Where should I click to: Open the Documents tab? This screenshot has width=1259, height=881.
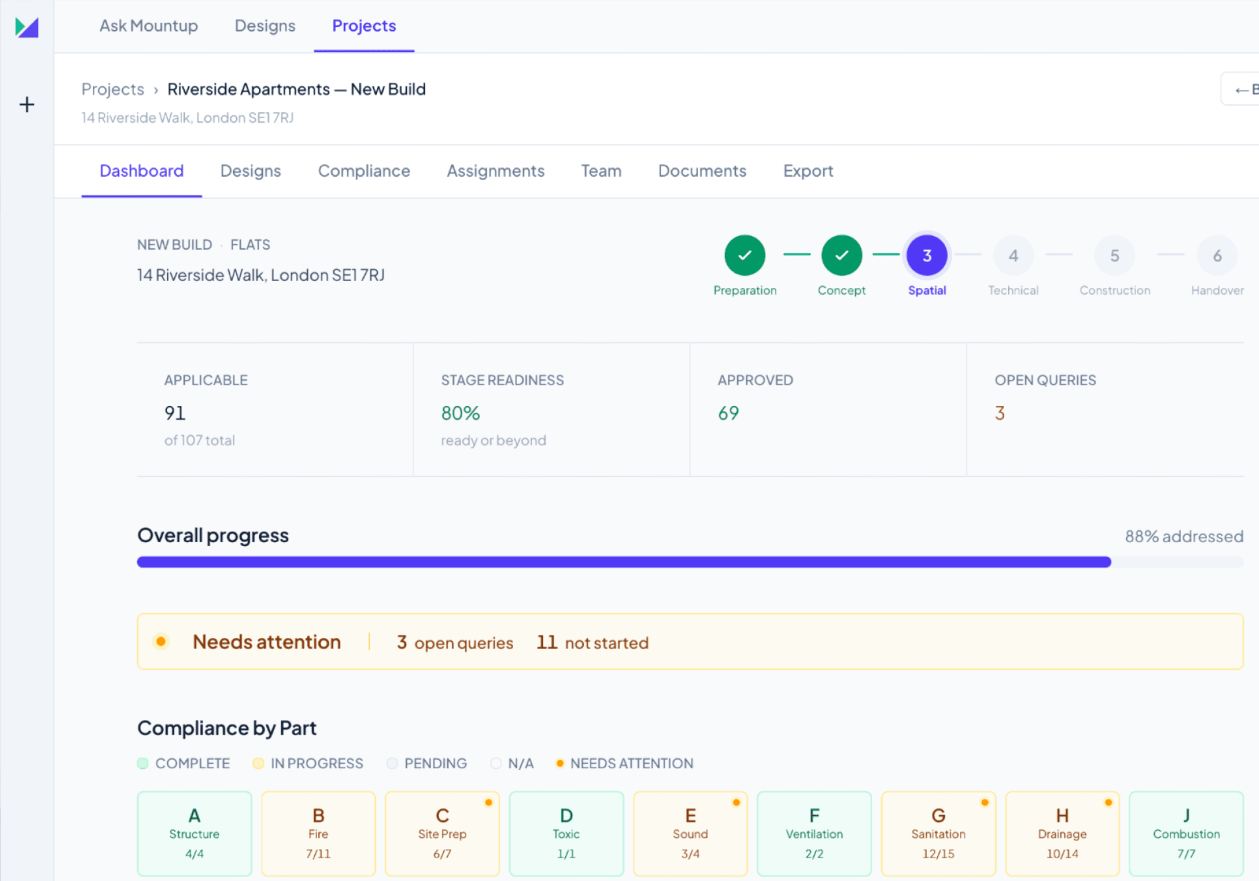[x=703, y=171]
